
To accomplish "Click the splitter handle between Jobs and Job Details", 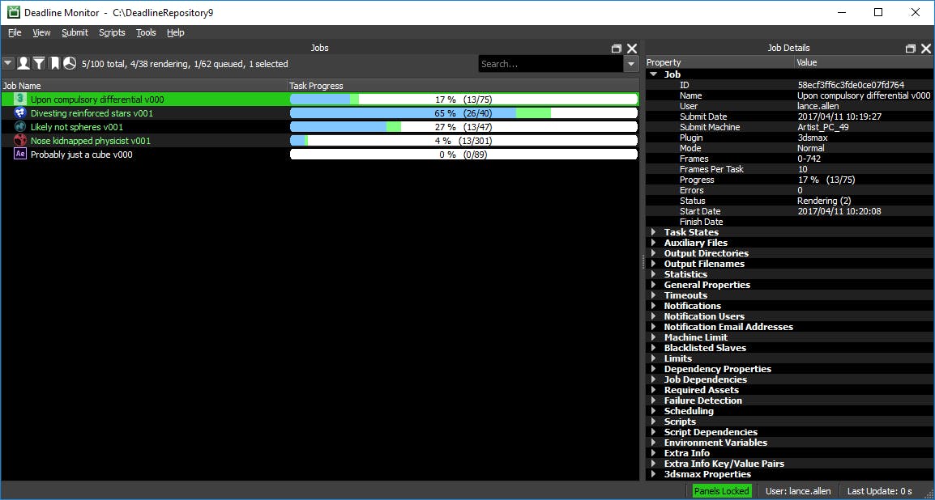I will (643, 262).
